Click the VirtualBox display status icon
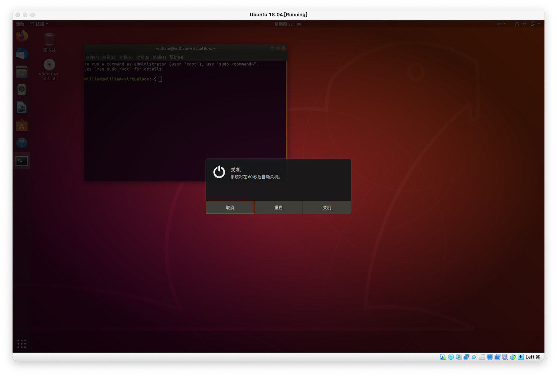Screen dimensions: 557x376 [x=490, y=357]
